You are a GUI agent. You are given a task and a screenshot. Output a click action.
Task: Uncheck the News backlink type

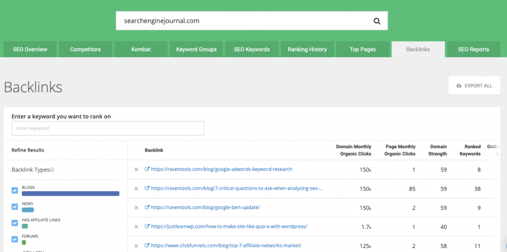point(14,207)
